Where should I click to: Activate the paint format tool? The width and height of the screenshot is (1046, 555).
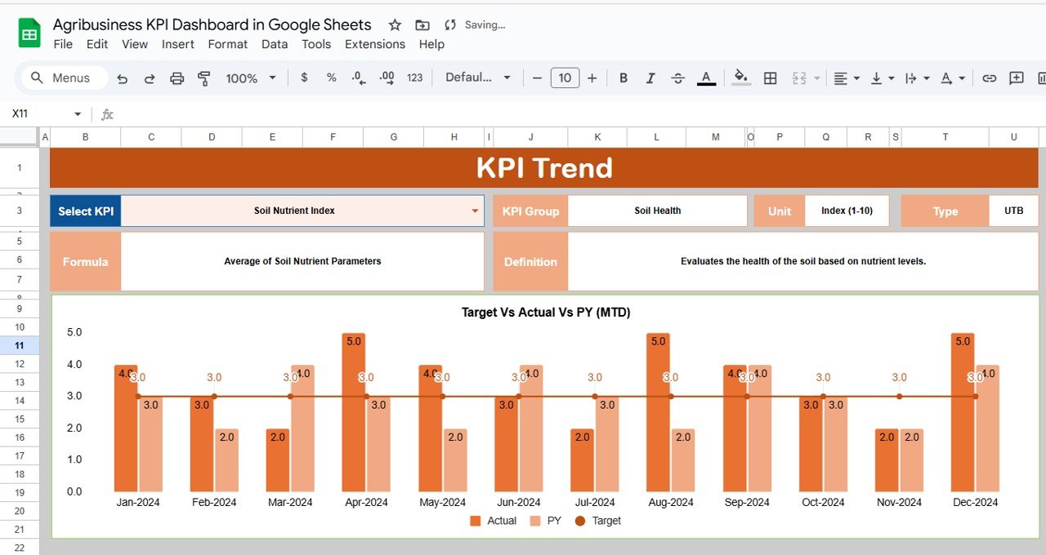point(204,78)
